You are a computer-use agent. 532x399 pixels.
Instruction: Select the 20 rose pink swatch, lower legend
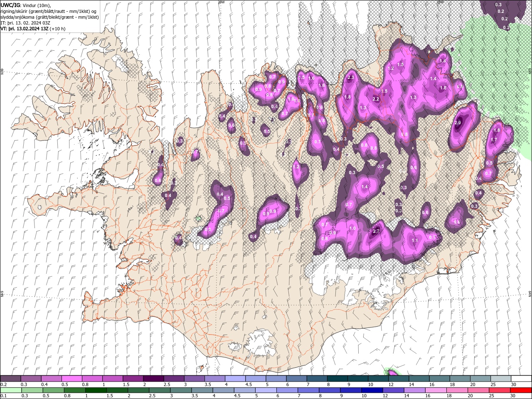pos(478,391)
